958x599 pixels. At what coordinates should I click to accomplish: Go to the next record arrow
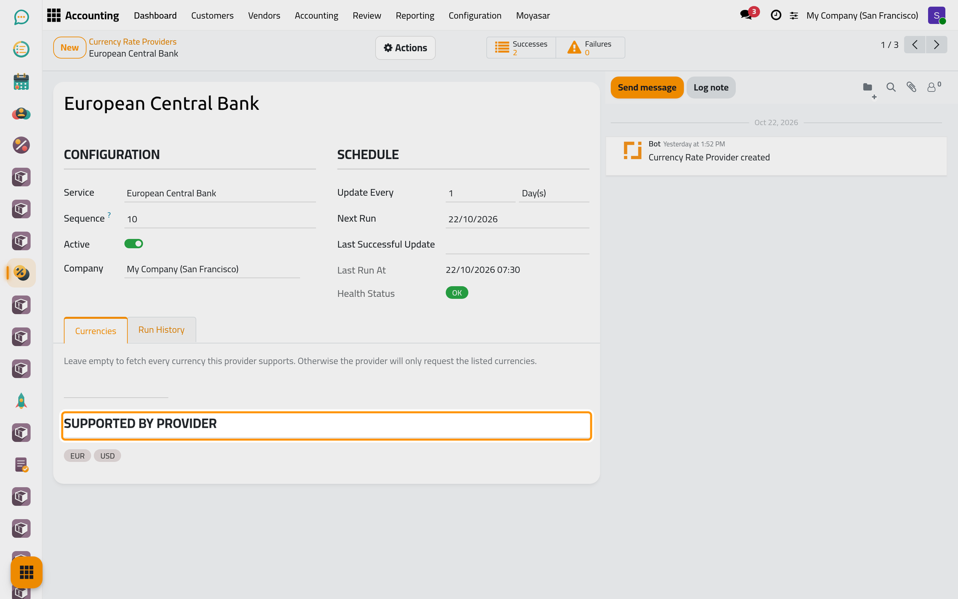pyautogui.click(x=937, y=45)
